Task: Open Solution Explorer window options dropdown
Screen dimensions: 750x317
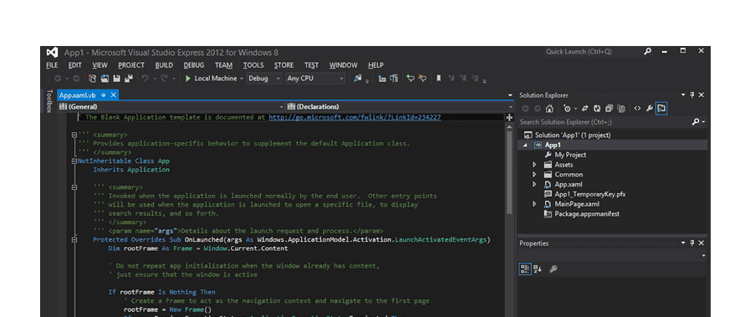Action: 683,95
